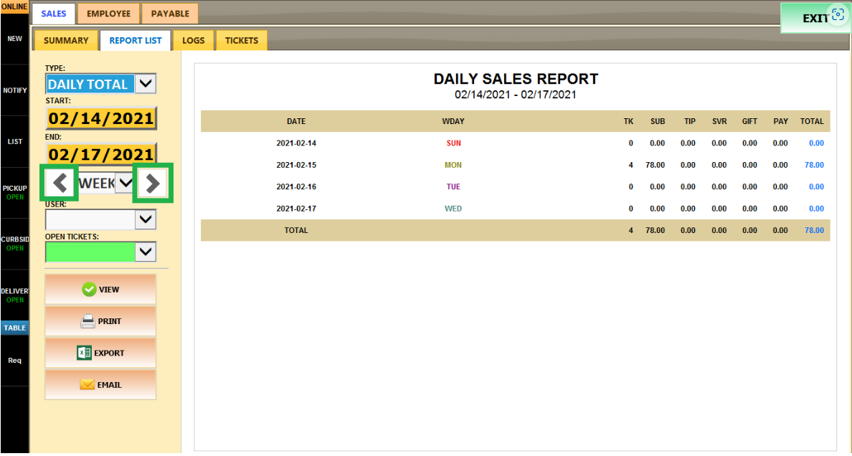Select PICKUP OPEN in the sidebar
The height and width of the screenshot is (456, 852).
click(14, 192)
